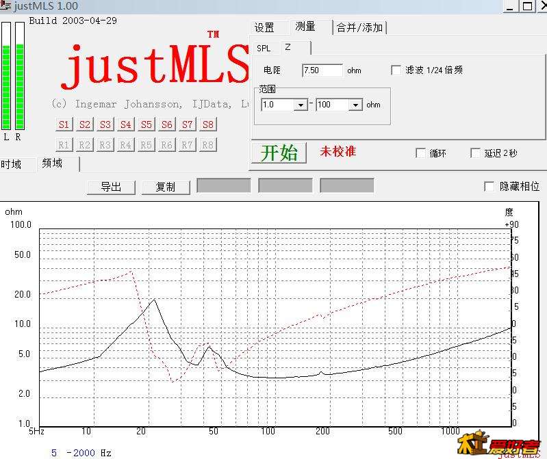Open the 合并/添加 tab

pyautogui.click(x=359, y=27)
